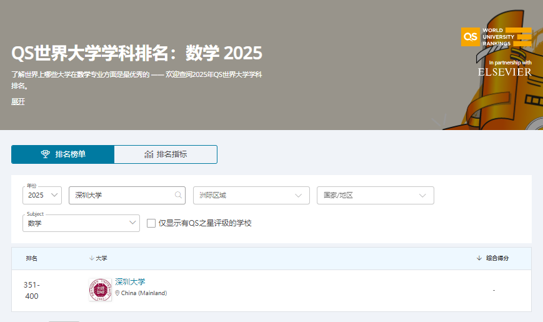The width and height of the screenshot is (543, 322).
Task: Open the 深圳大学 university name link
Action: (x=130, y=282)
